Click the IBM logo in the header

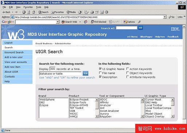tap(175, 29)
